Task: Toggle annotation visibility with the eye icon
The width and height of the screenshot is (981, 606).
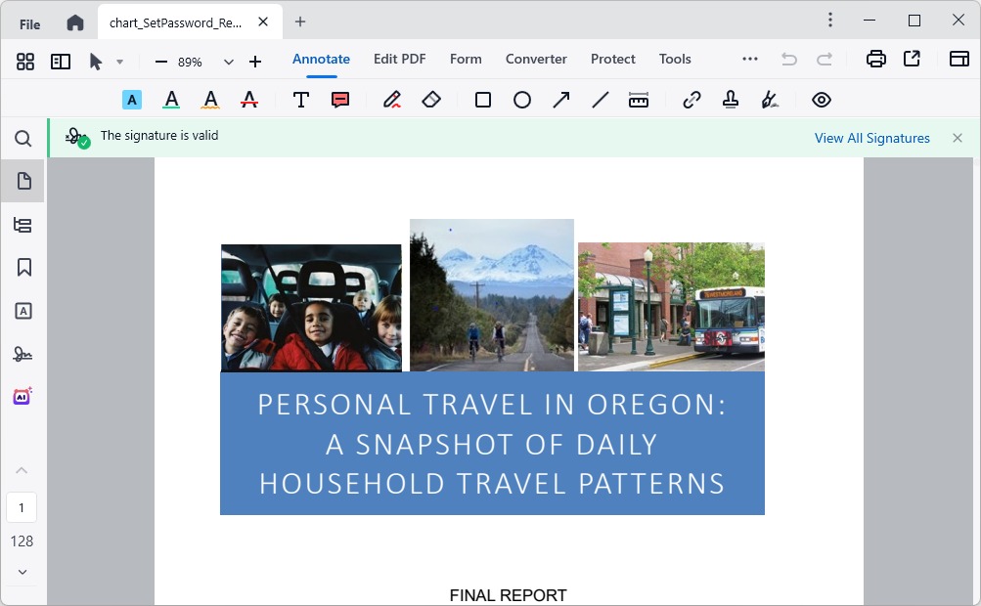Action: (x=821, y=99)
